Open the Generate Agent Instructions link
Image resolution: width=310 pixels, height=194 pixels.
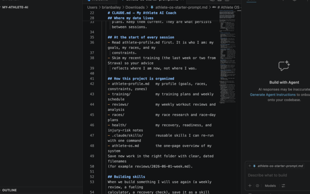coord(273,95)
